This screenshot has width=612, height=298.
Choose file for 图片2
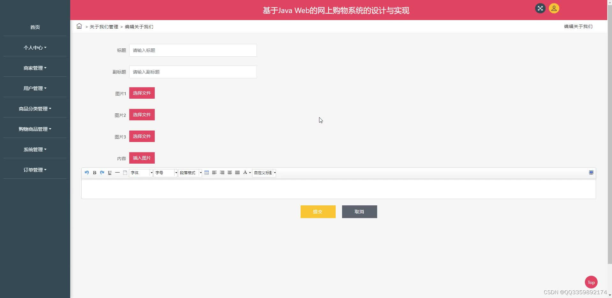142,115
